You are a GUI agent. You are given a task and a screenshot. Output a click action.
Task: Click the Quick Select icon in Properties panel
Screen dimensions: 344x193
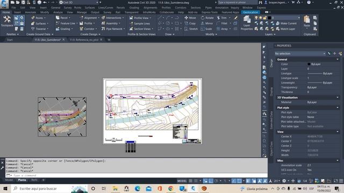pyautogui.click(x=340, y=54)
